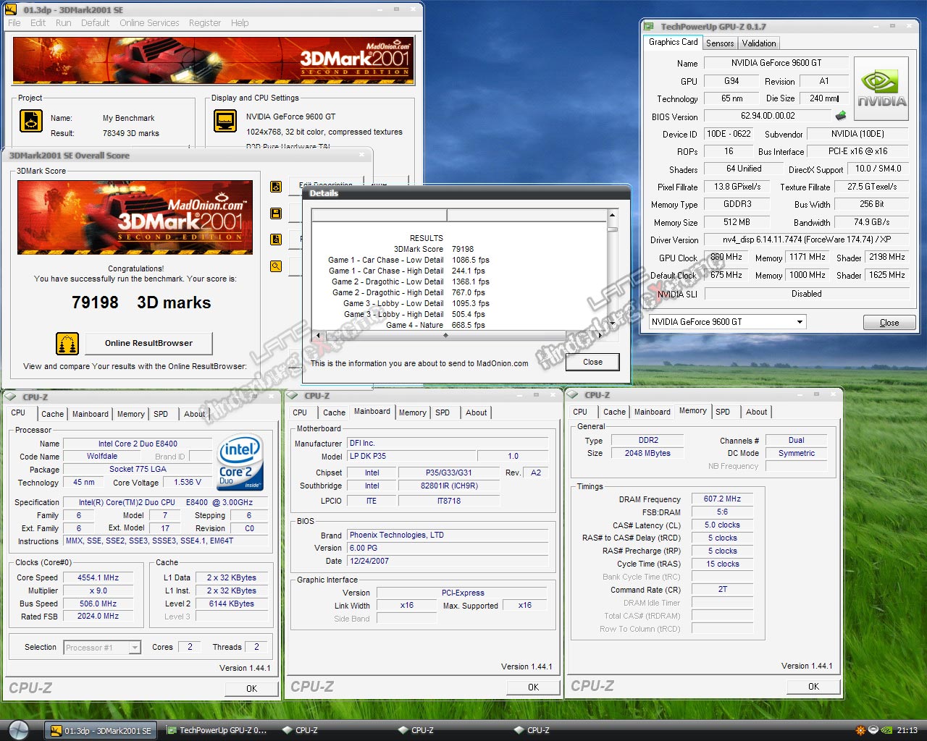Click the yellow icon beside Online ResultBrowser

(x=67, y=344)
